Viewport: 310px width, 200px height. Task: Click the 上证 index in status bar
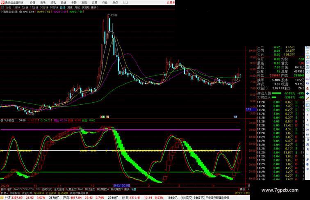tap(7, 198)
